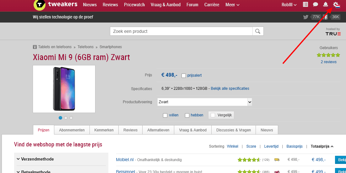Toggle Totaalprijs sort direction
Image resolution: width=346 pixels, height=173 pixels.
click(322, 146)
